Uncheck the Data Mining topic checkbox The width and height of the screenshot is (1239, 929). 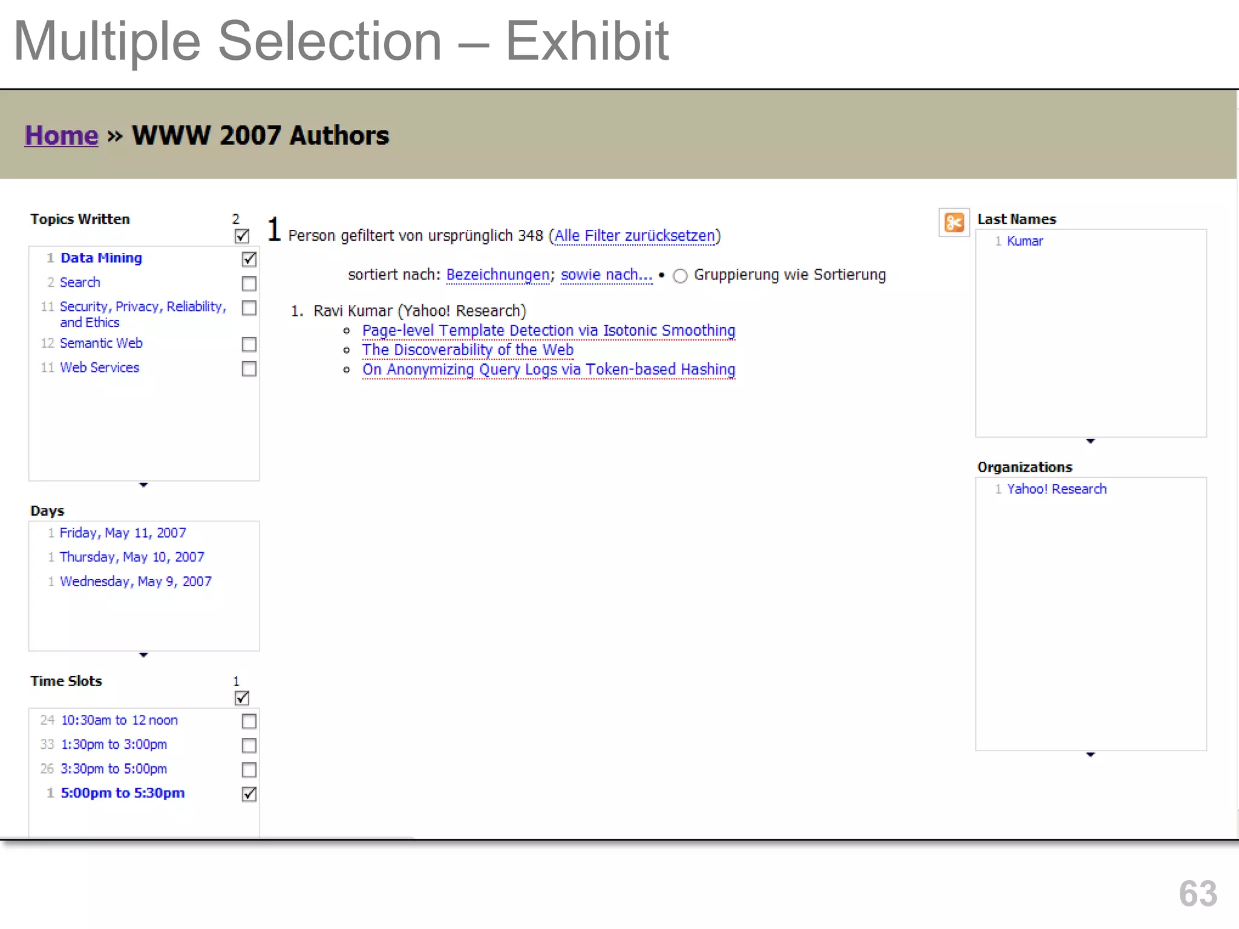coord(249,259)
